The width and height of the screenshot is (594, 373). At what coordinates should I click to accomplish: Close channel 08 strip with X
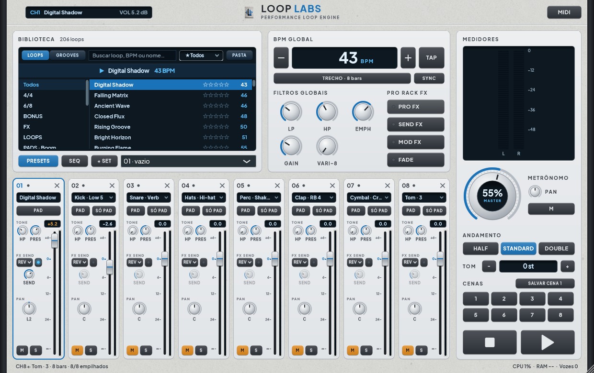(443, 186)
